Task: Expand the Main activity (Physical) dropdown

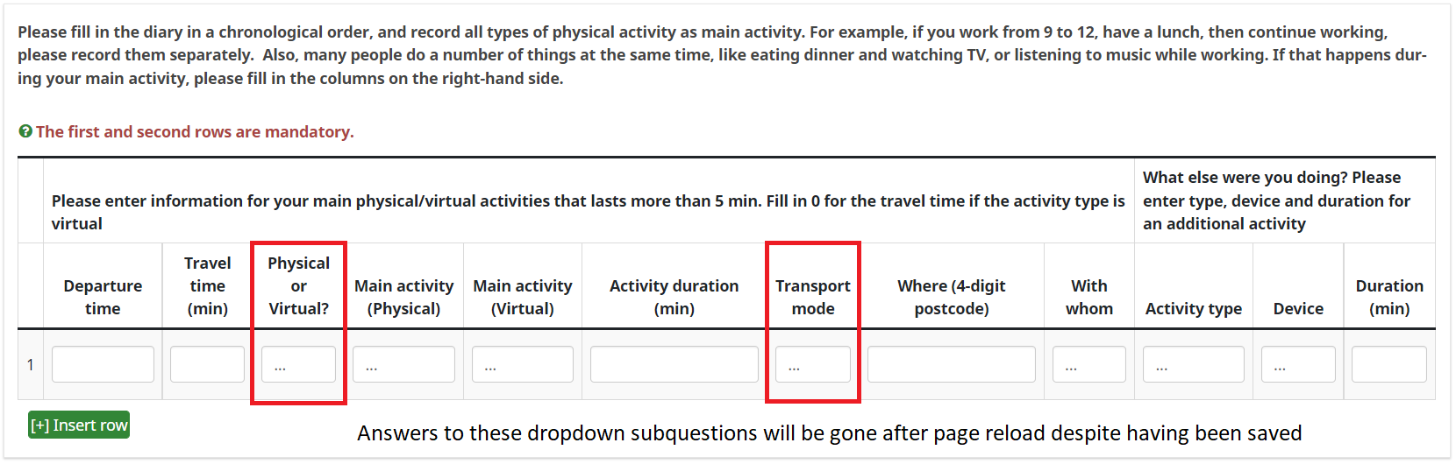Action: 403,364
